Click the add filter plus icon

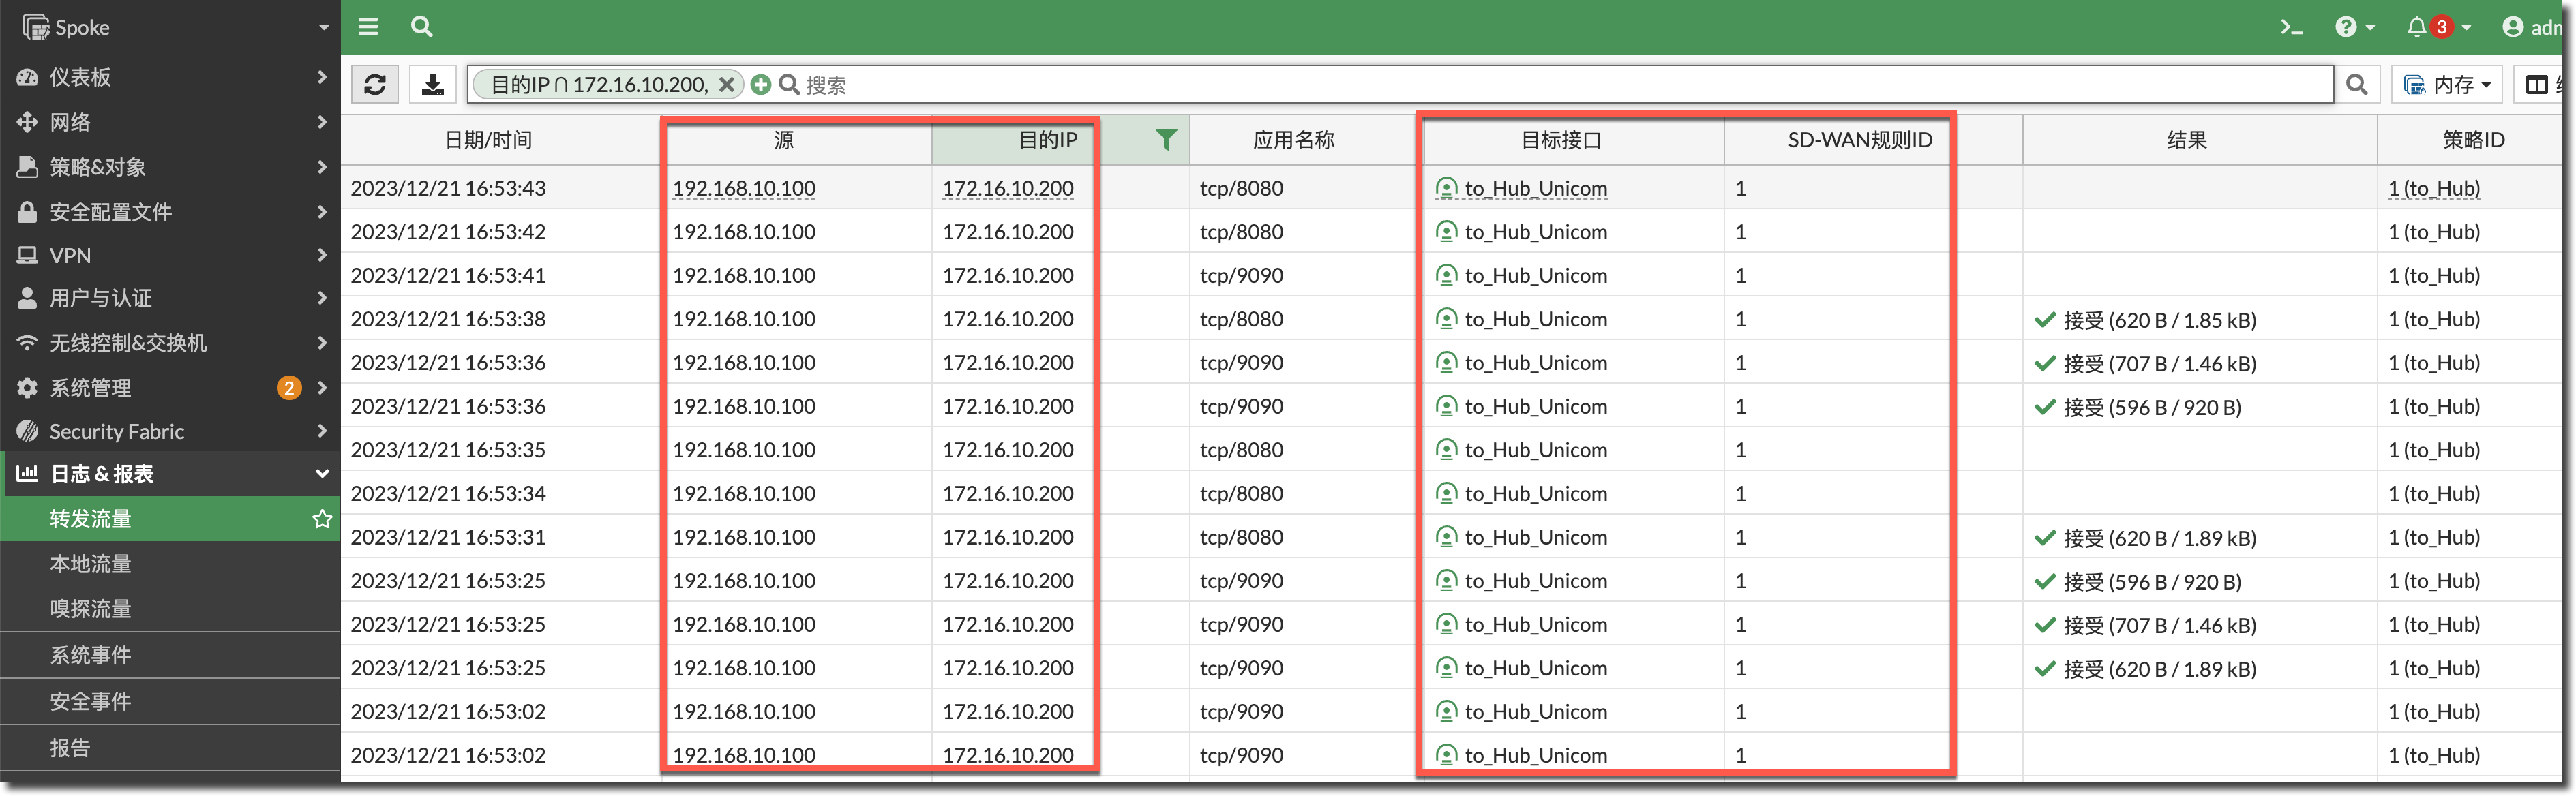(x=761, y=85)
